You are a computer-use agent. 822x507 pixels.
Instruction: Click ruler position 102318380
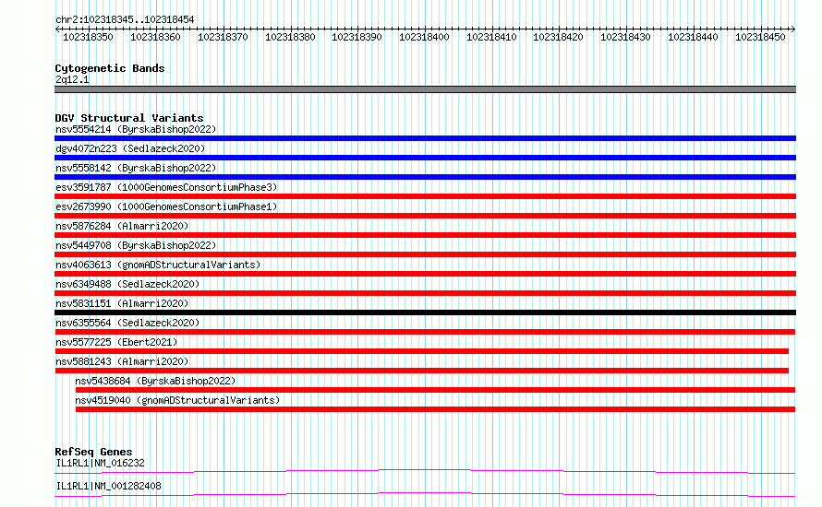tap(290, 37)
